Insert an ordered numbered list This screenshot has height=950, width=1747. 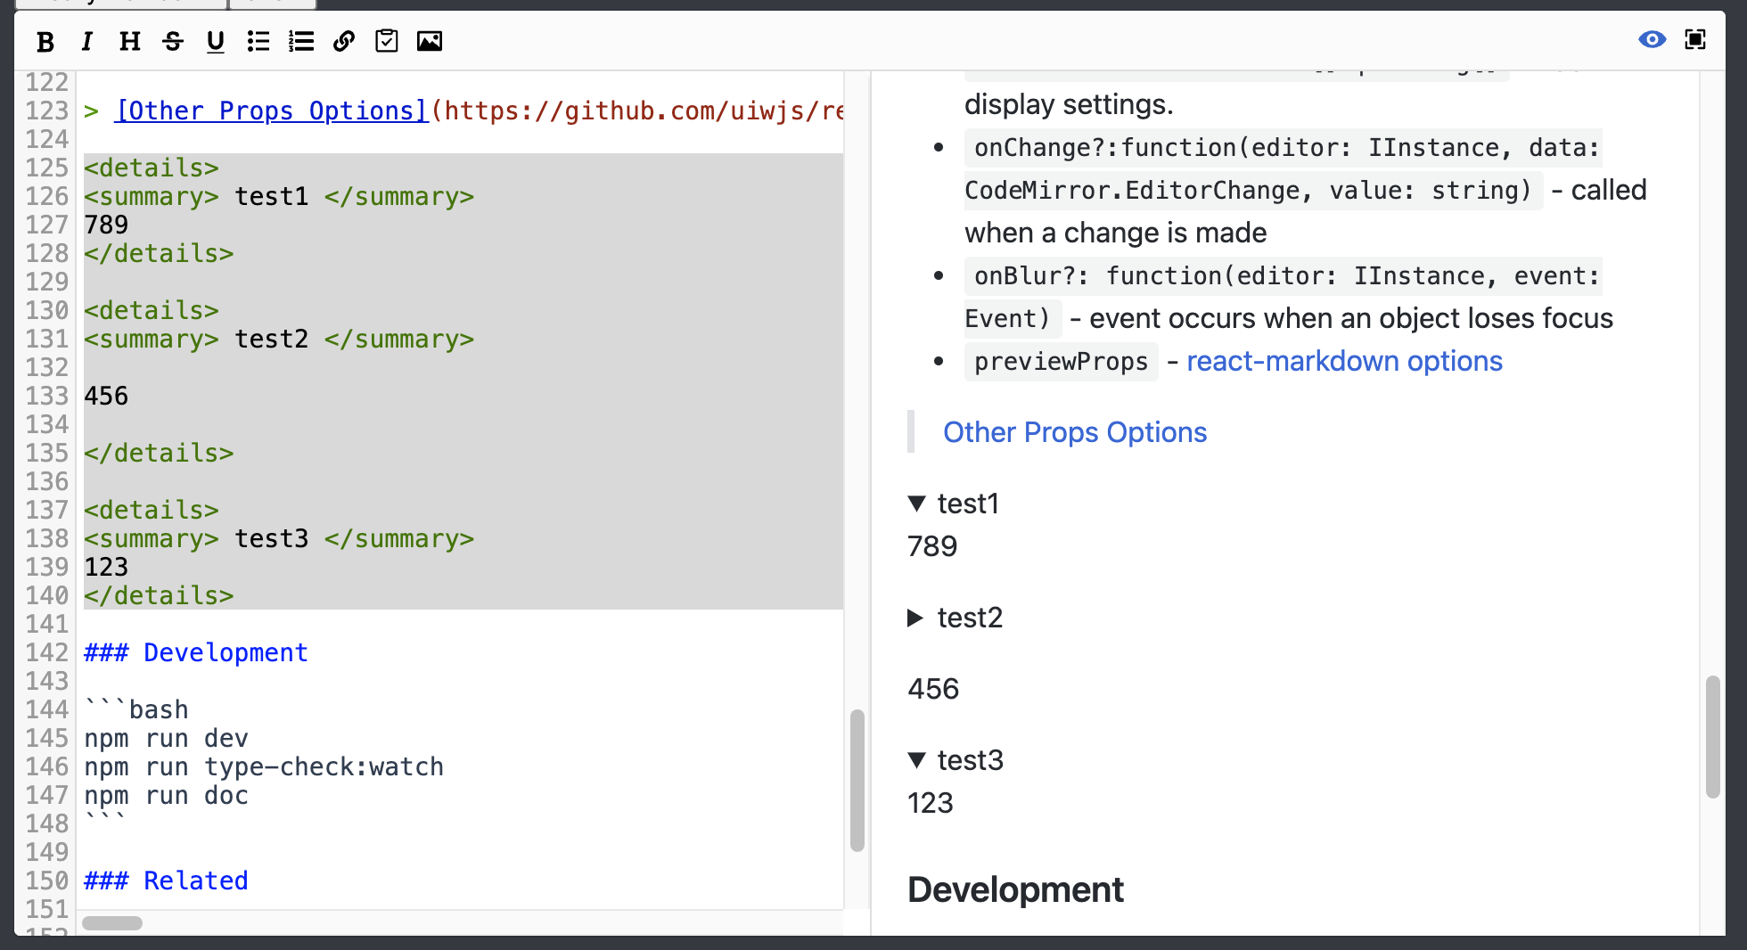tap(301, 41)
